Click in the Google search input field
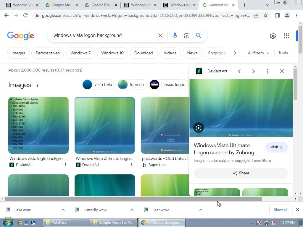 pyautogui.click(x=104, y=35)
